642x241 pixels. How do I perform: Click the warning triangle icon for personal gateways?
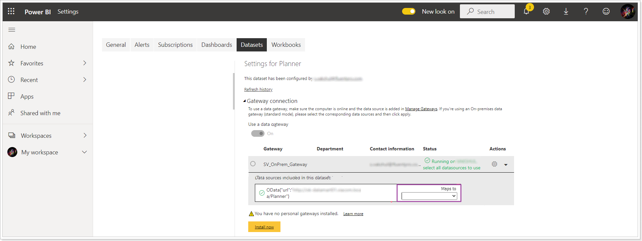pyautogui.click(x=252, y=214)
